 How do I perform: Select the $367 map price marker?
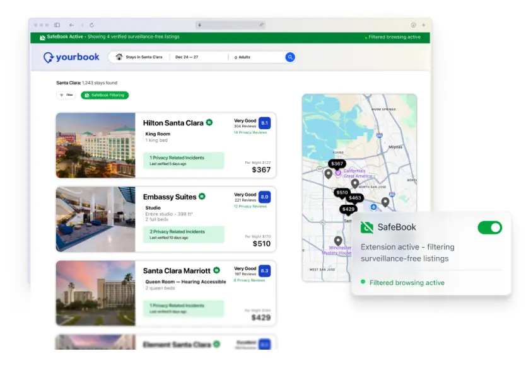(337, 164)
